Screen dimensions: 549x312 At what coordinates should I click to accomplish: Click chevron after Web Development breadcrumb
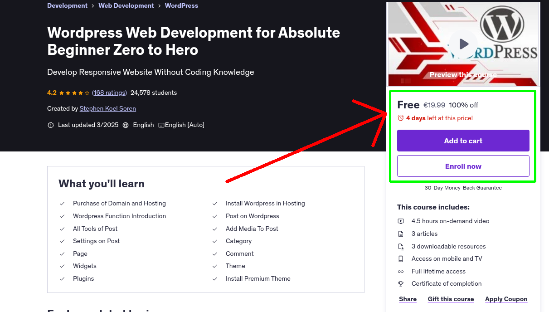click(x=160, y=6)
